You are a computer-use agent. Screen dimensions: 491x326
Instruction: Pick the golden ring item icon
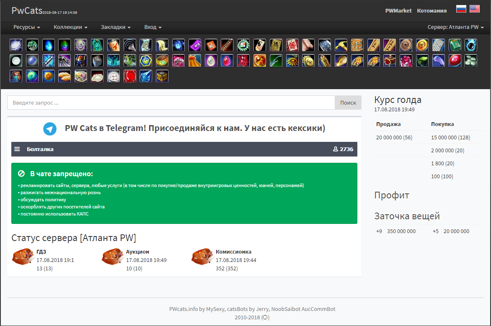click(162, 61)
